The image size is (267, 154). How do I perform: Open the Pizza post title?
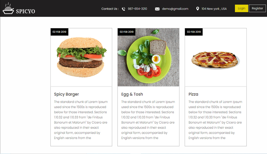point(193,94)
